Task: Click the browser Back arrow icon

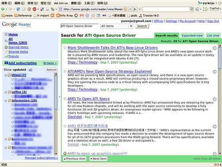Action: (3, 9)
